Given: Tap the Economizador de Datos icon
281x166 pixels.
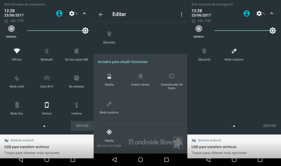Looking at the screenshot, I should pyautogui.click(x=172, y=76).
